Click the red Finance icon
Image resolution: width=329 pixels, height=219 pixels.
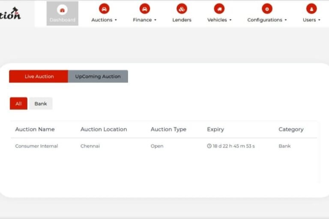pos(145,9)
